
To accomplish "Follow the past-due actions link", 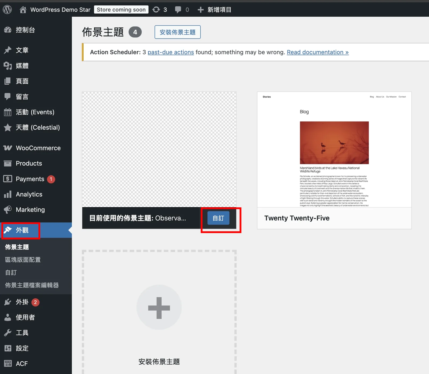I will pos(171,52).
